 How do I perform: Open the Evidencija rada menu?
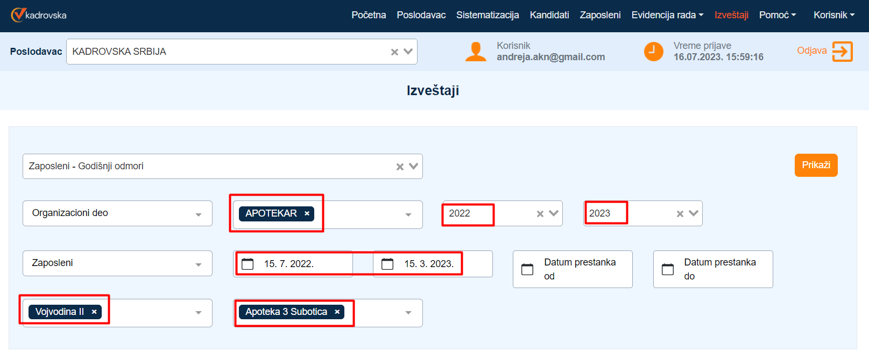pyautogui.click(x=667, y=15)
